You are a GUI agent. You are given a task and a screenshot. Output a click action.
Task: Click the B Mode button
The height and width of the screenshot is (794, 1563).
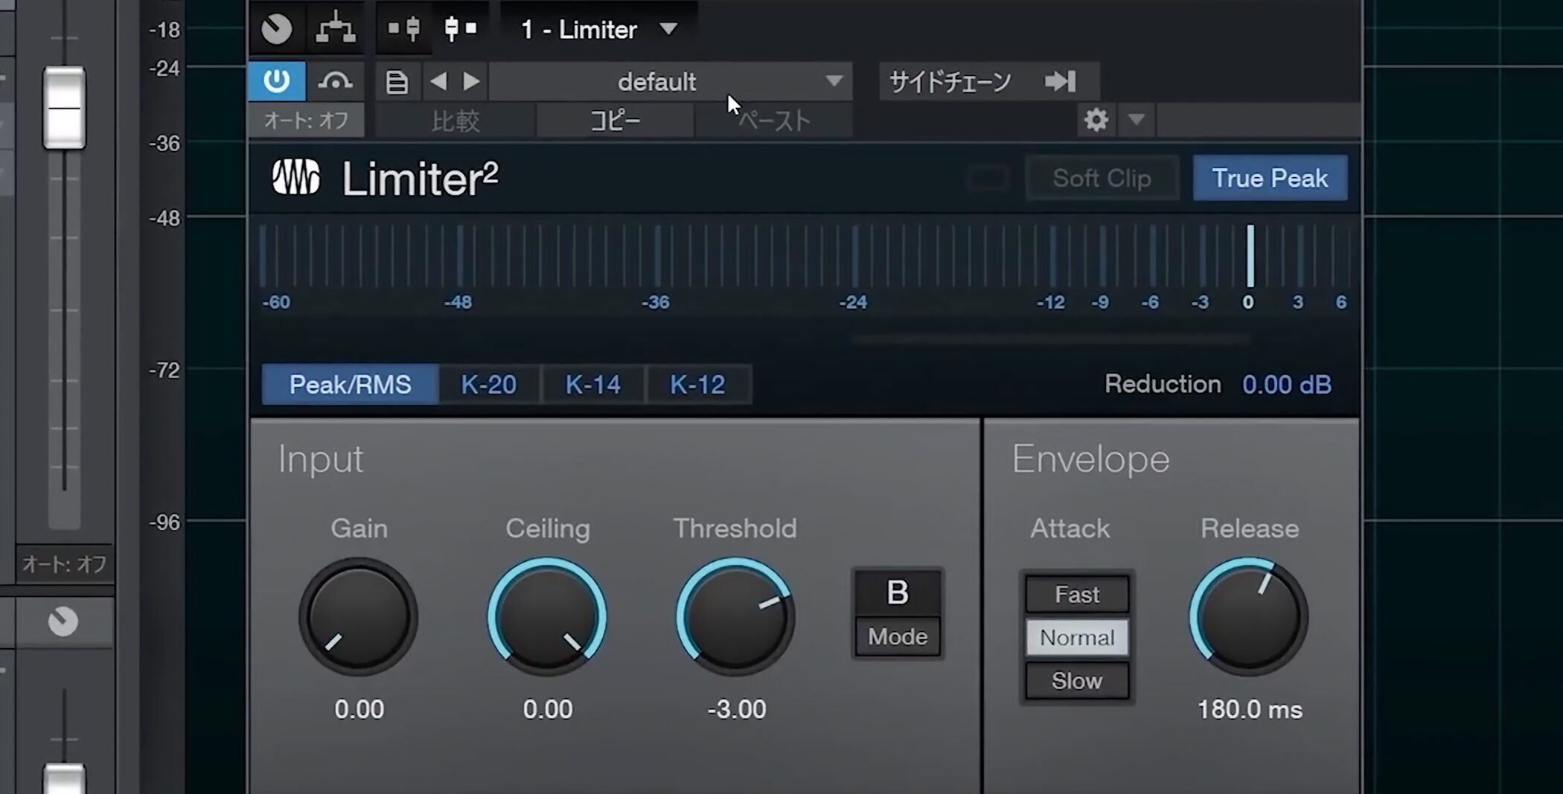pyautogui.click(x=897, y=614)
